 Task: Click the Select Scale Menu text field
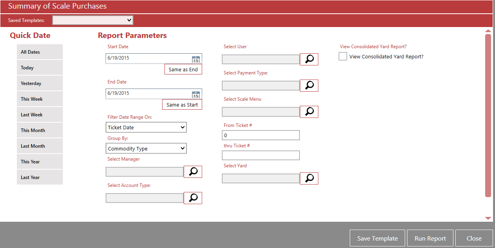point(261,112)
